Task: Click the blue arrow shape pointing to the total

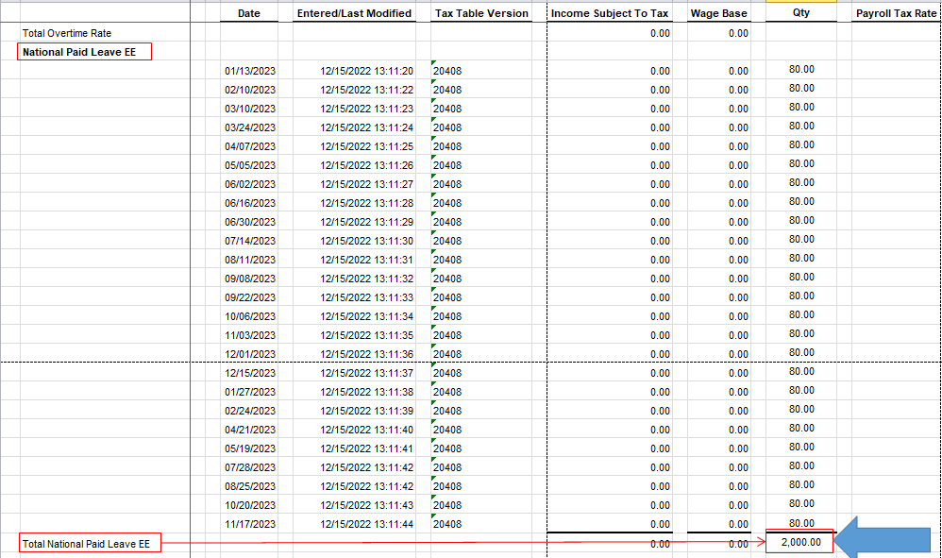Action: [x=883, y=542]
